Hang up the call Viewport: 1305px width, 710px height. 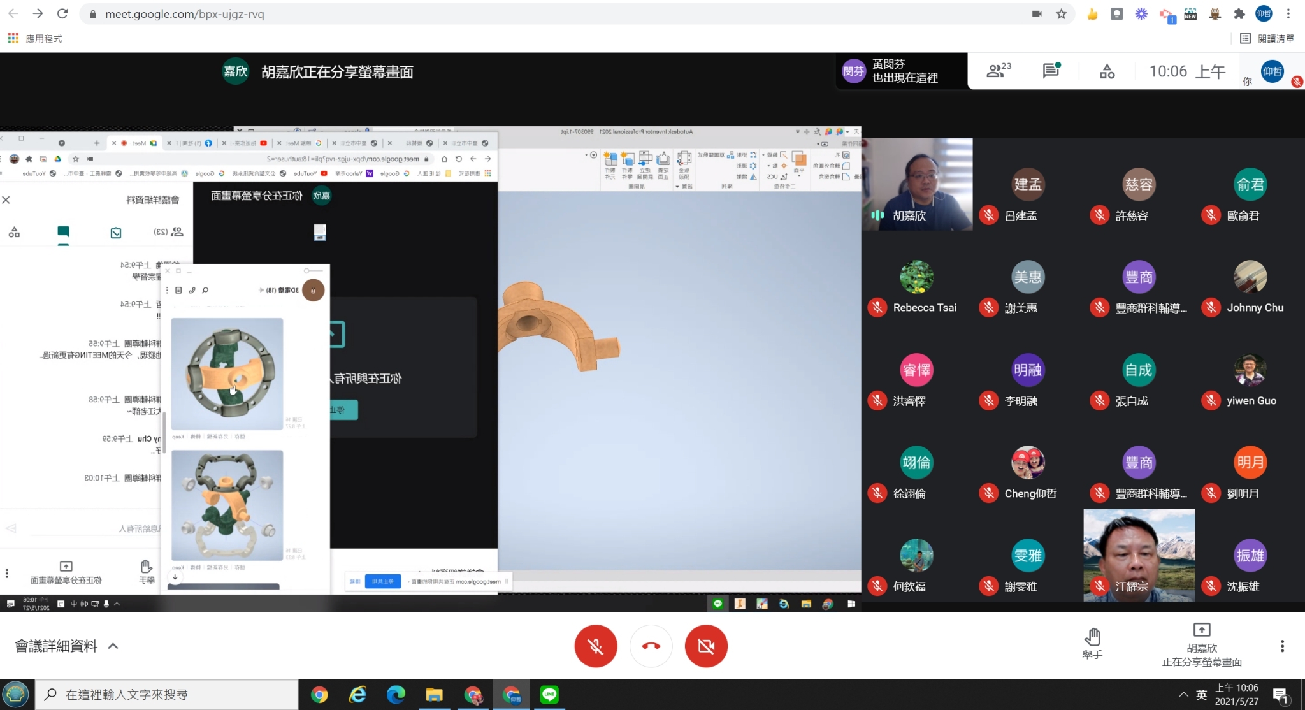tap(651, 646)
